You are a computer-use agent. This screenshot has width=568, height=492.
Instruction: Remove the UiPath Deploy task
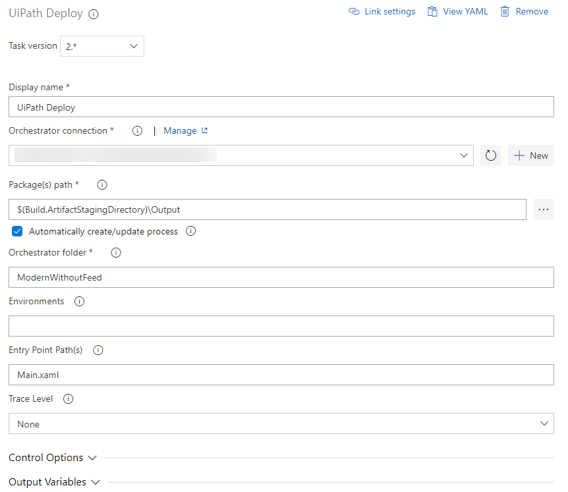click(524, 12)
